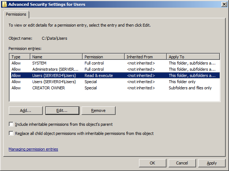Close the Advanced Security Settings dialog

[224, 4]
